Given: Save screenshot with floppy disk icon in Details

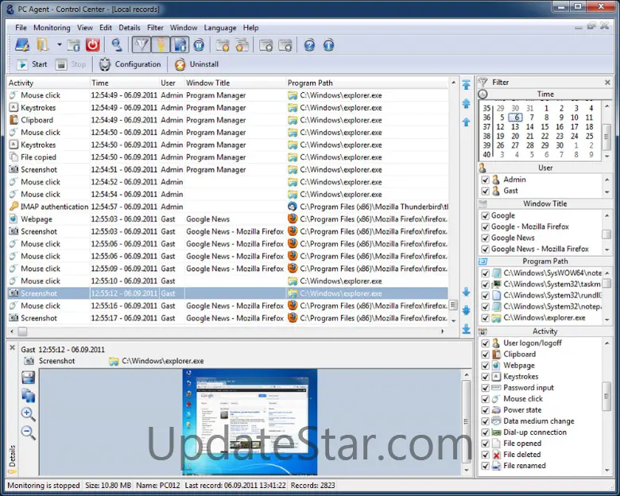Looking at the screenshot, I should point(28,378).
